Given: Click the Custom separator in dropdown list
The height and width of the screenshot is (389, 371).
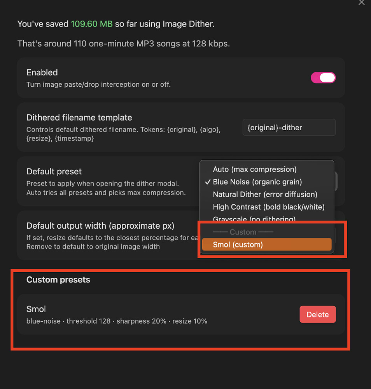Looking at the screenshot, I should [243, 232].
